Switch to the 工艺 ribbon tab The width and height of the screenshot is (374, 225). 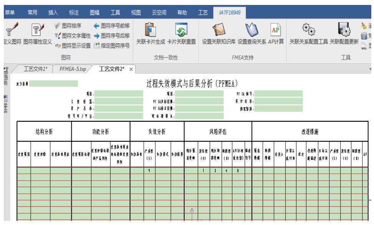tap(203, 13)
